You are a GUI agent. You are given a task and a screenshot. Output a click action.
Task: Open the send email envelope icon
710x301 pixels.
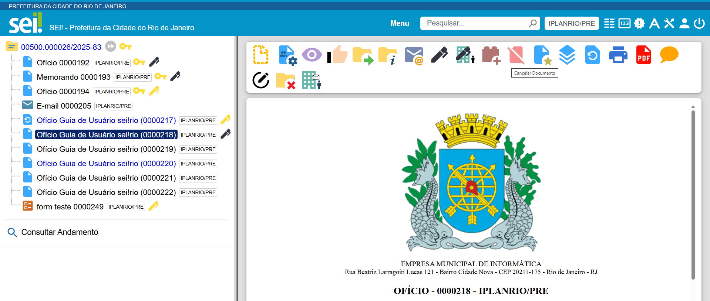[x=414, y=55]
